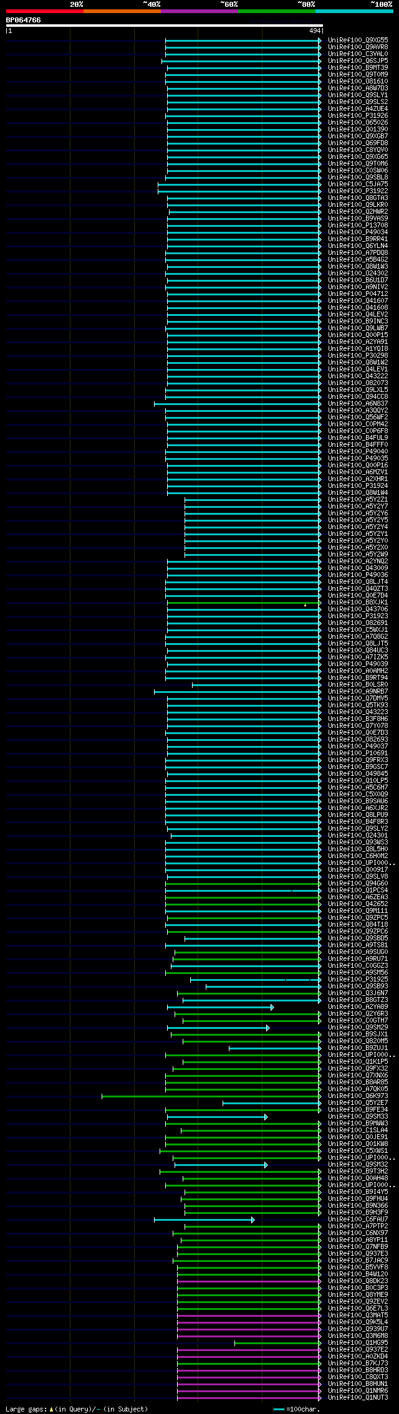Select the UniRef100_Q5Y2E7 label
This screenshot has height=1414, width=399.
tap(358, 1102)
